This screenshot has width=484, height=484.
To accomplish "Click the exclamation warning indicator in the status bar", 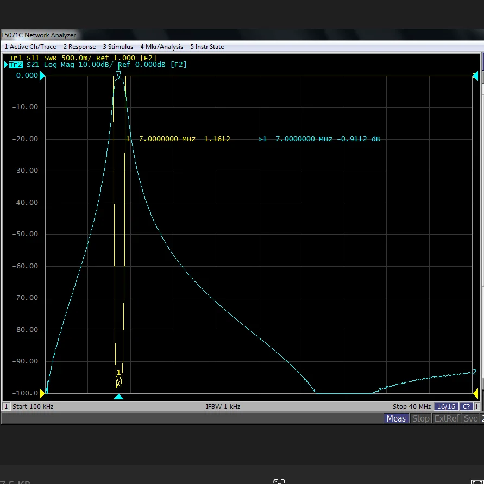I will point(478,406).
